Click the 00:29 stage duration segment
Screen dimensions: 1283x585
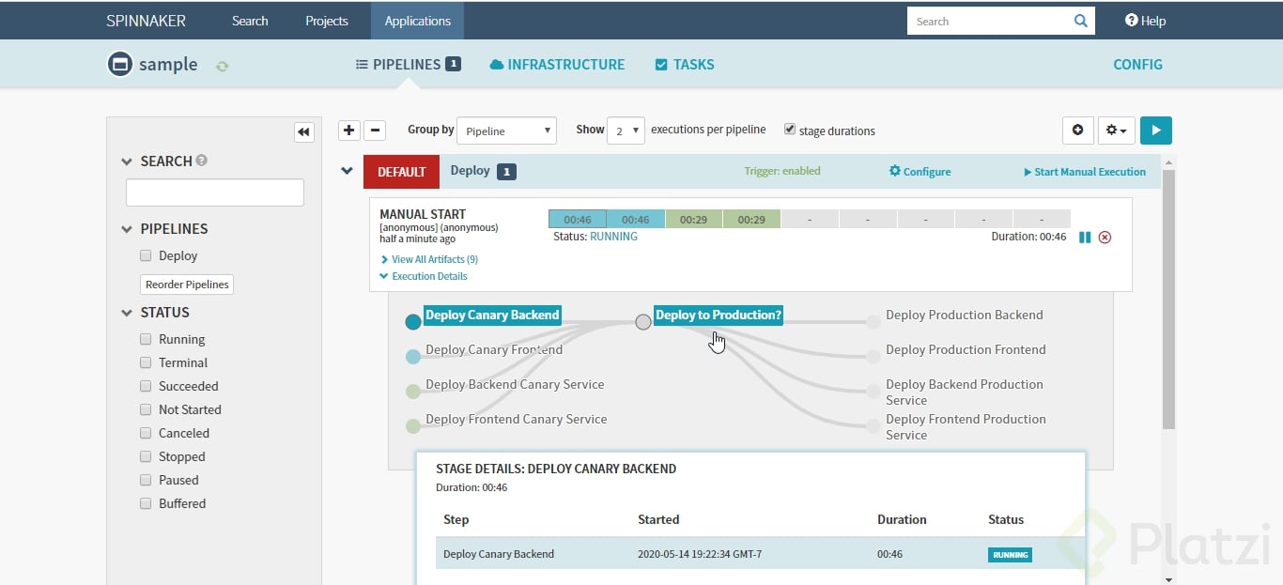[x=694, y=218]
